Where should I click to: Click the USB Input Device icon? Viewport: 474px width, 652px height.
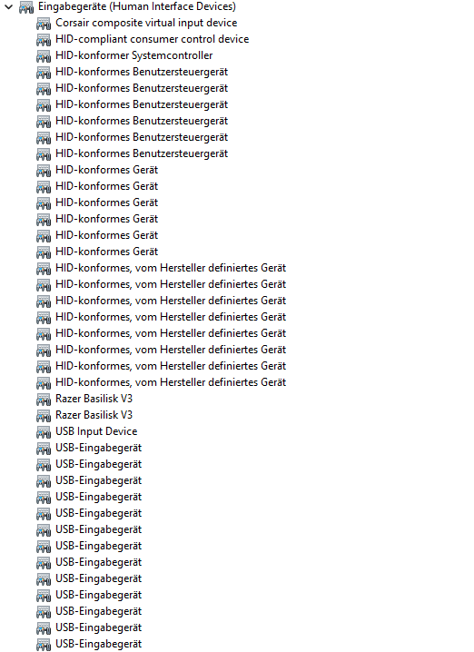tap(44, 432)
